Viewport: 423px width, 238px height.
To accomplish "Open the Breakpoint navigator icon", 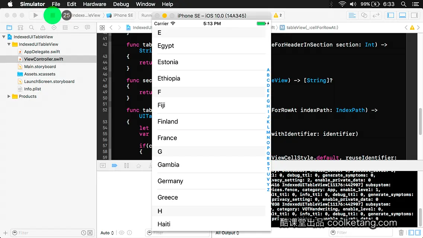I will tap(76, 28).
